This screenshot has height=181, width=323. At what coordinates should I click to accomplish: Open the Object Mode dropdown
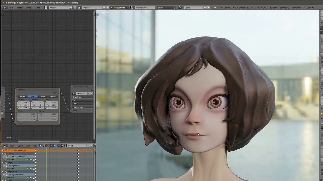tap(120, 8)
